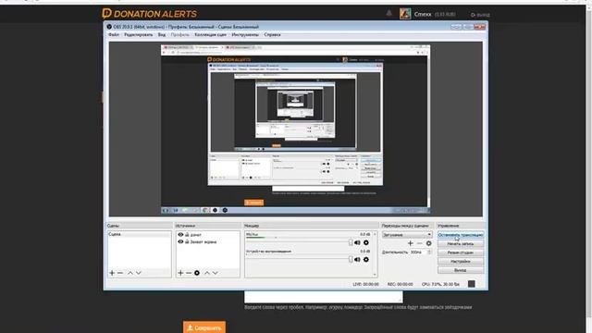Click the DonationAlerts logo

[x=149, y=14]
